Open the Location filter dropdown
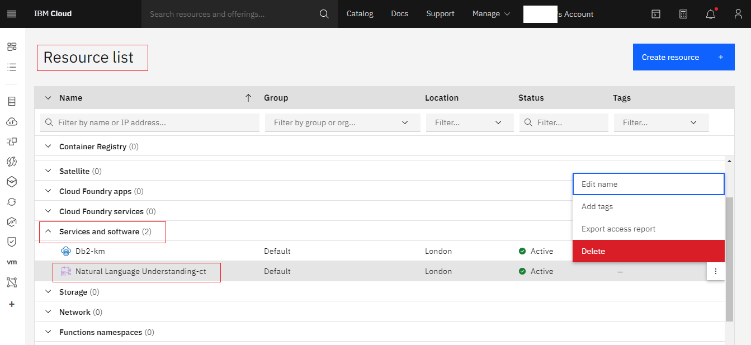 (470, 122)
